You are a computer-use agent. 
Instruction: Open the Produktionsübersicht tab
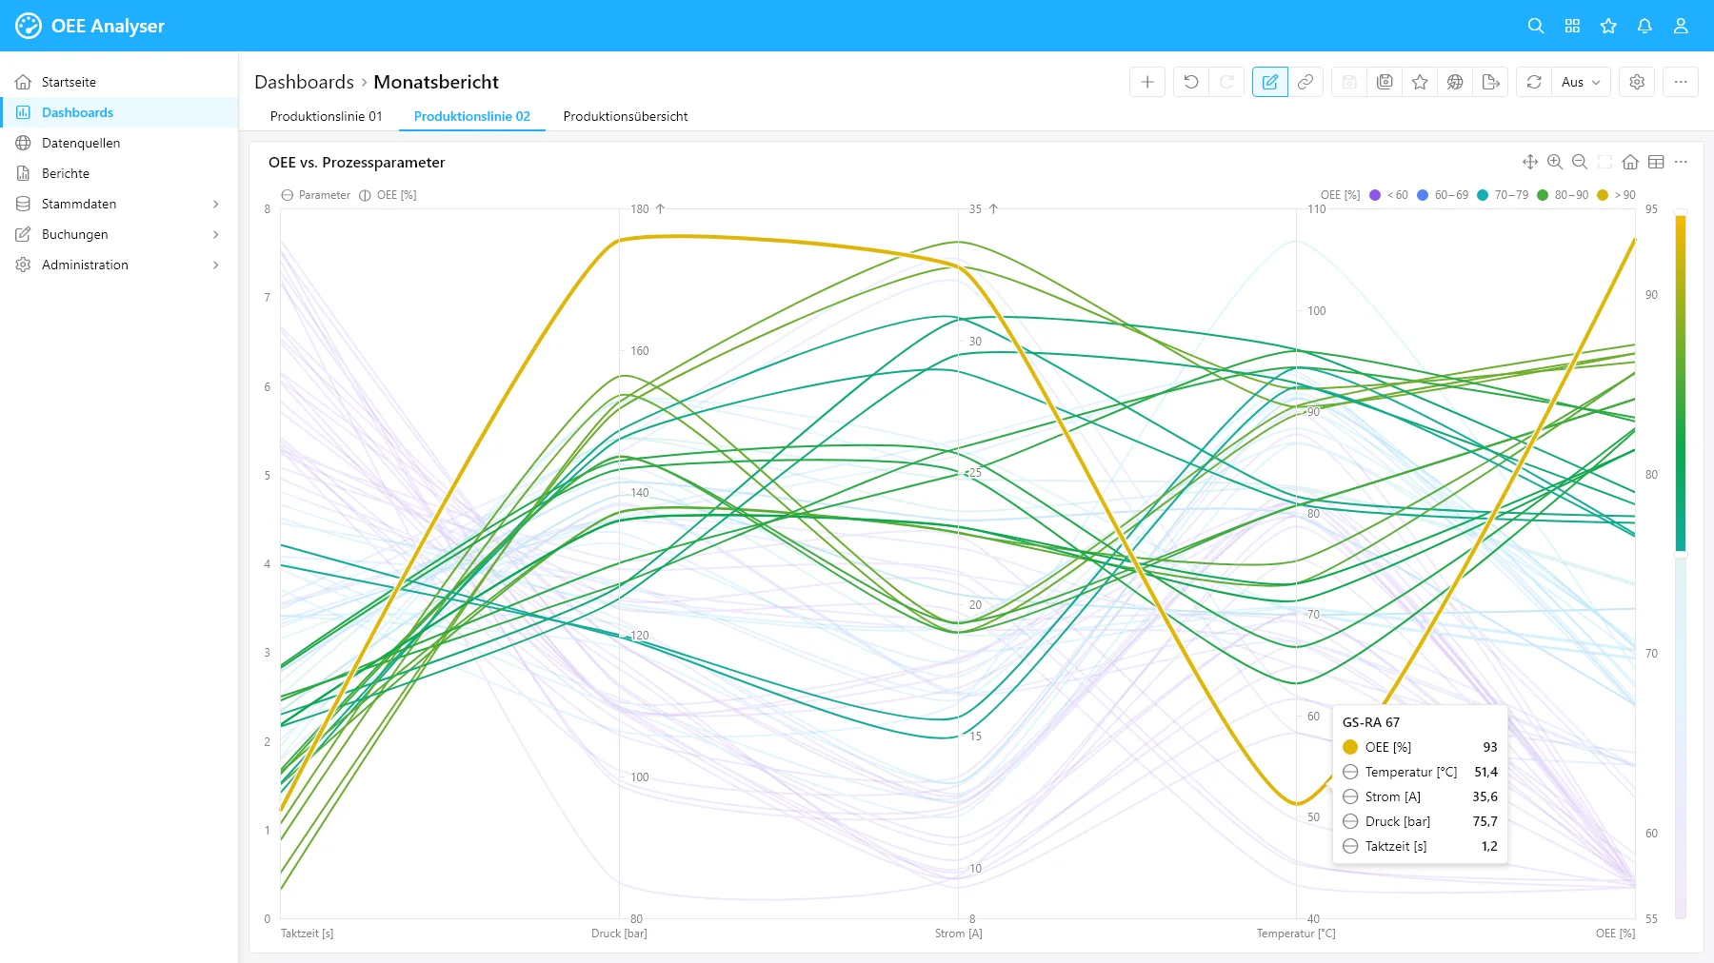point(625,116)
